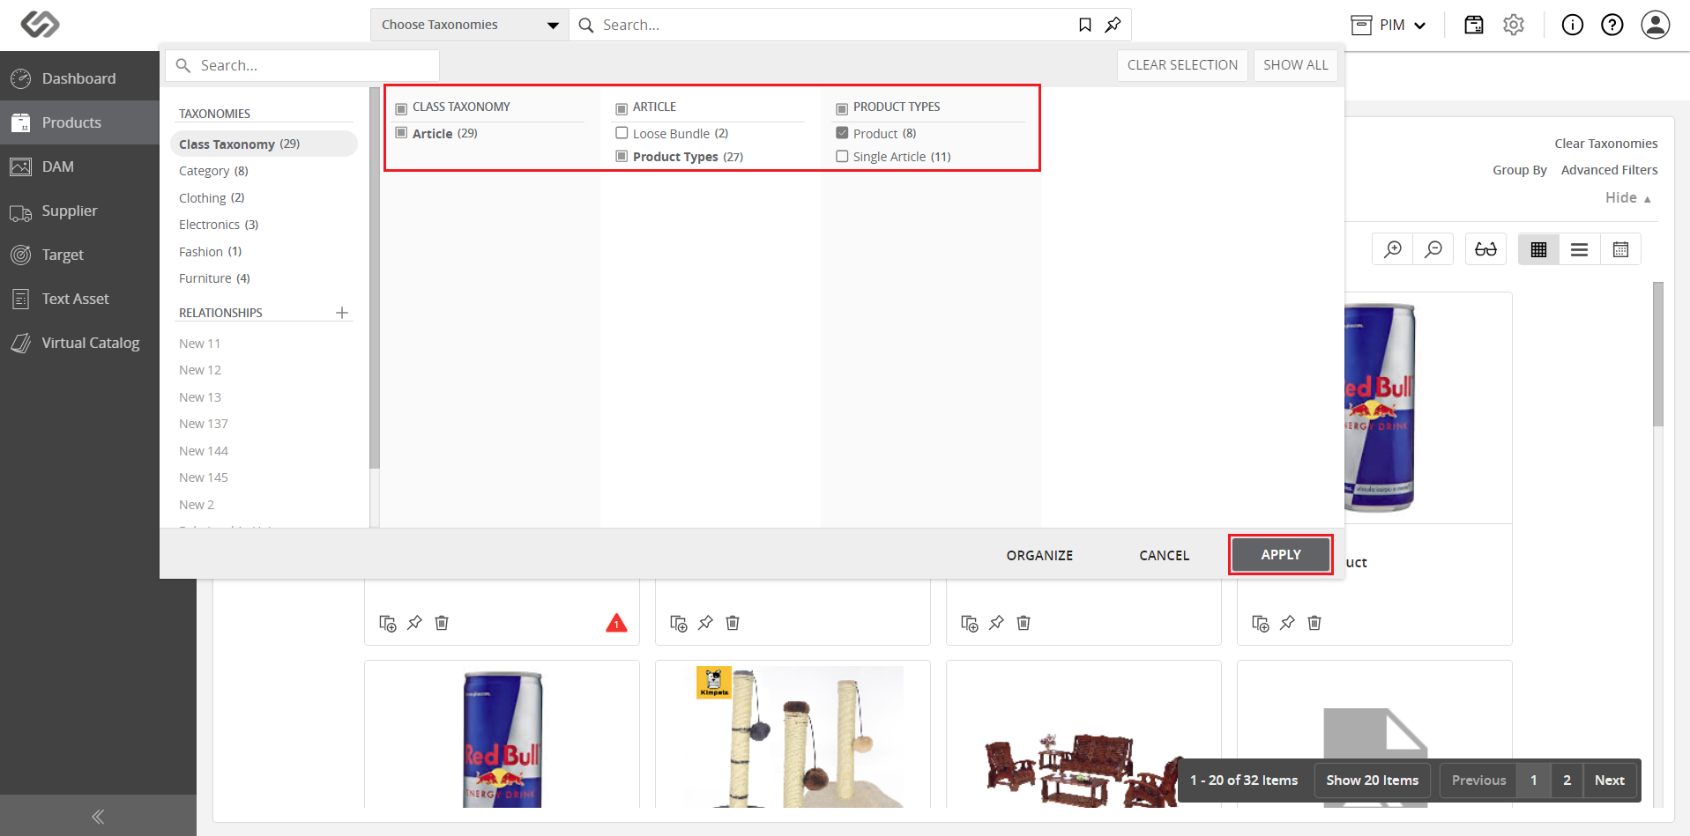Click the help question mark icon
1690x836 pixels.
[1612, 25]
